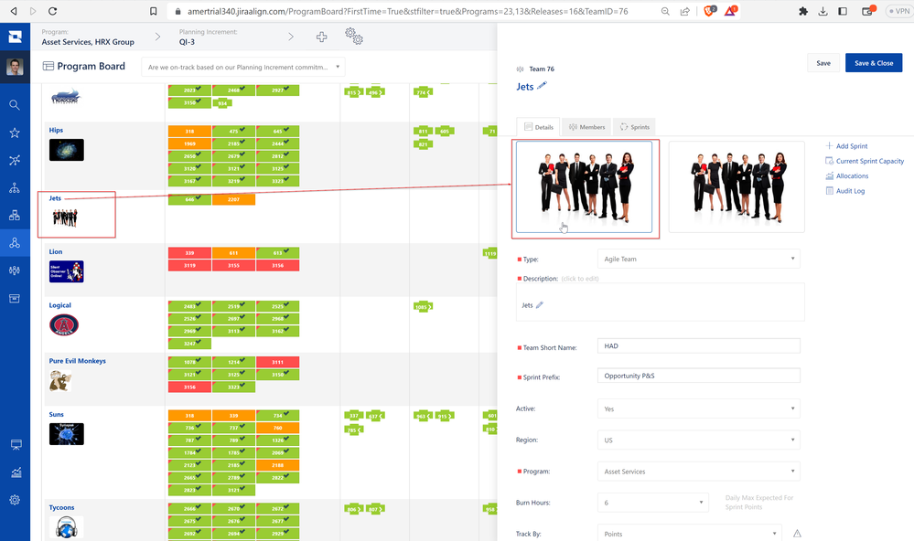The width and height of the screenshot is (914, 541).
Task: Switch to the Sprints tab
Action: click(638, 126)
